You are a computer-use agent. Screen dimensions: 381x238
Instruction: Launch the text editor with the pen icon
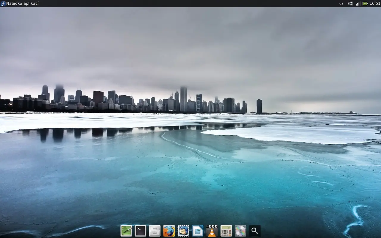pyautogui.click(x=126, y=231)
